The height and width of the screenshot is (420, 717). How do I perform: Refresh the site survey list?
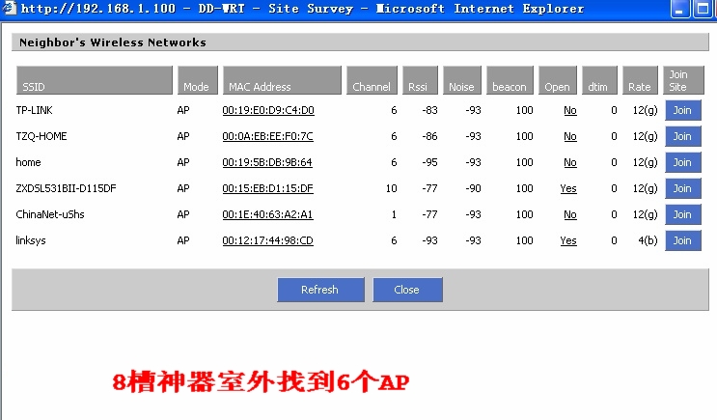pyautogui.click(x=320, y=290)
